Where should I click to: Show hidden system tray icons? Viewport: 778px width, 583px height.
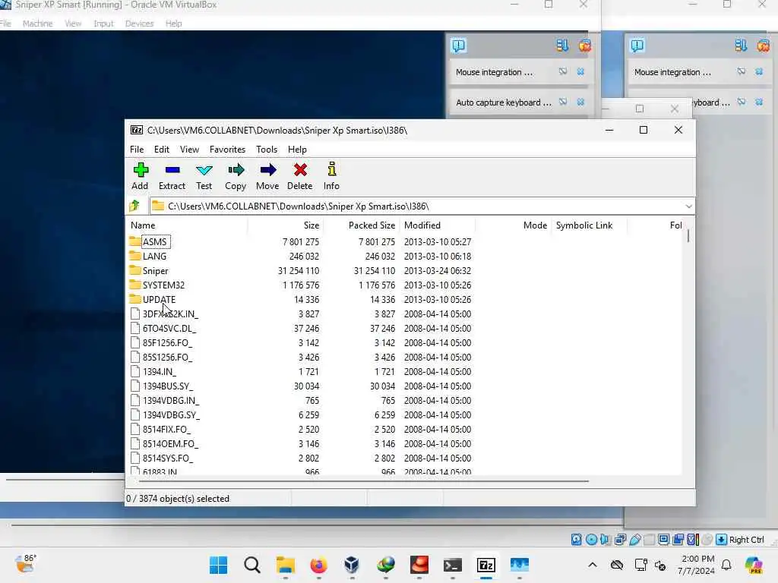coord(593,565)
